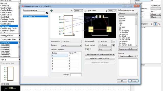Viewport: 163px width, 91px height.
Task: Click the Проверить размеры корпуса button
Action: [x=100, y=58]
